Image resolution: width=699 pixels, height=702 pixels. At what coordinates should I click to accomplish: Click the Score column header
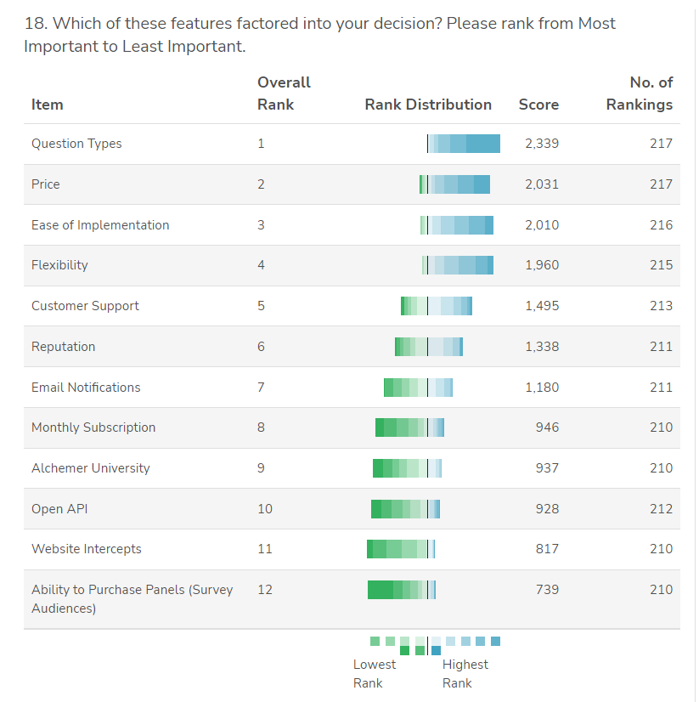point(538,105)
